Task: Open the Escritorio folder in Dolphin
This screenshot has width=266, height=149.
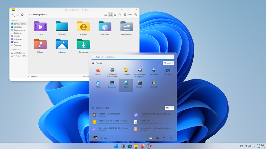Action: click(x=62, y=28)
